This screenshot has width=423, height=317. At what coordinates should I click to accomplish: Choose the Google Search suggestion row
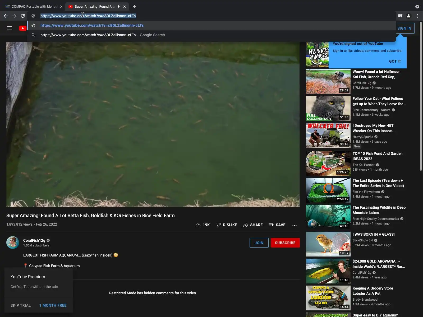[x=212, y=35]
